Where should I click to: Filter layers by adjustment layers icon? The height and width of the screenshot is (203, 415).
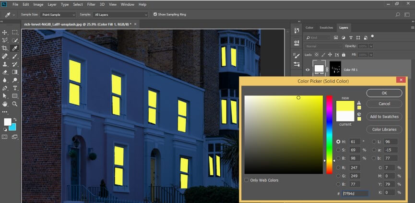(344, 37)
